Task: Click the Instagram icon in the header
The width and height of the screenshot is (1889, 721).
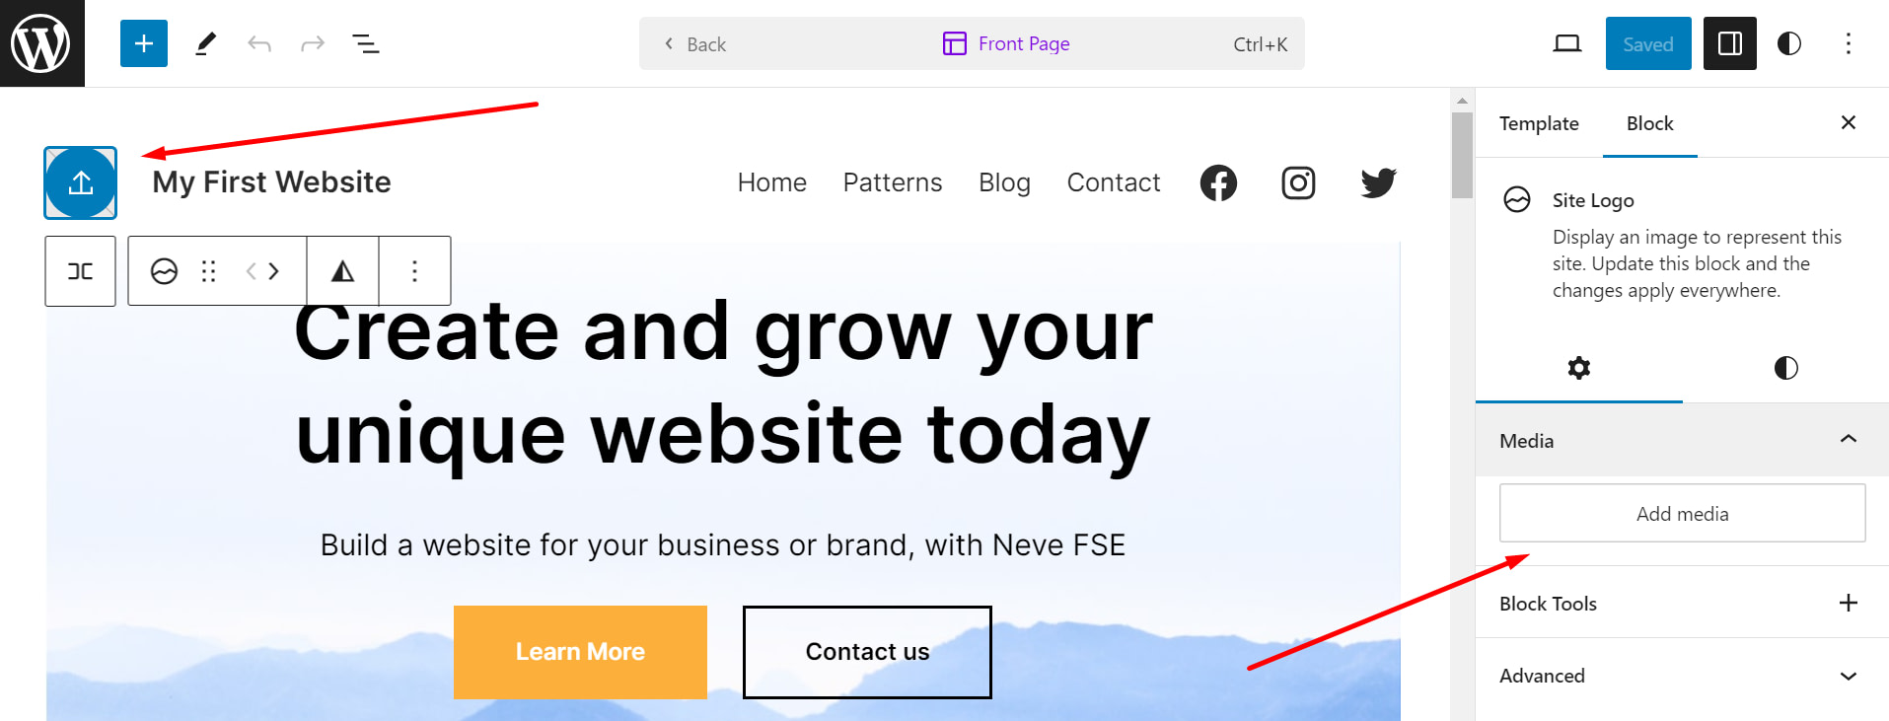Action: [x=1297, y=182]
